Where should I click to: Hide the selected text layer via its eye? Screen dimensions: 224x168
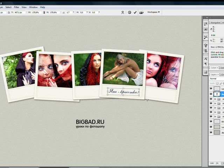tap(211, 94)
